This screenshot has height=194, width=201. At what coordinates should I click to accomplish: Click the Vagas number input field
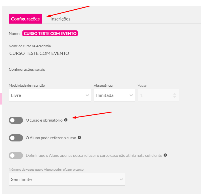(x=158, y=95)
